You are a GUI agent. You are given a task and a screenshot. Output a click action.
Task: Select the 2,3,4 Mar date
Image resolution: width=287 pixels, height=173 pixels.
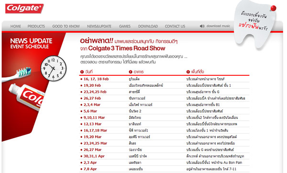92,105
